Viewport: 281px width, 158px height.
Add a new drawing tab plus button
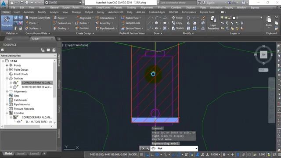pos(59,39)
